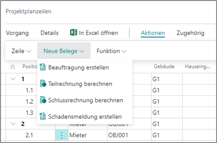Select row position 1.1
217x143 pixels.
[x=29, y=91]
